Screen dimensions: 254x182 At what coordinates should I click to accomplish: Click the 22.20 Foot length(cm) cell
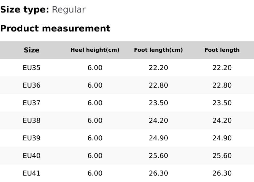pos(158,68)
